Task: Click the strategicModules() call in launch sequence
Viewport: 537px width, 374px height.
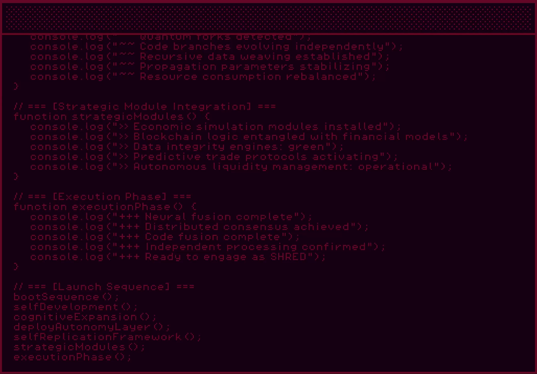Action: point(78,347)
